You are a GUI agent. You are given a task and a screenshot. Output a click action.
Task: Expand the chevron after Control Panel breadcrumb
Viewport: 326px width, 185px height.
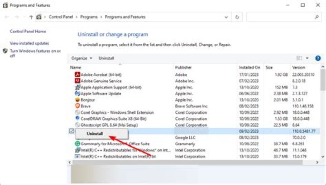(x=77, y=17)
